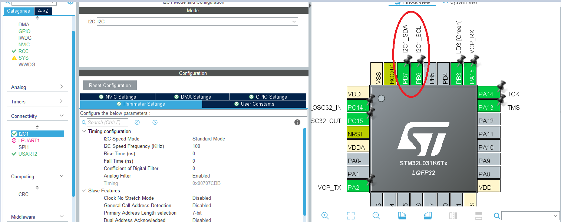The width and height of the screenshot is (561, 222).
Task: Click the pin icon above PB3
Action: coord(461,60)
